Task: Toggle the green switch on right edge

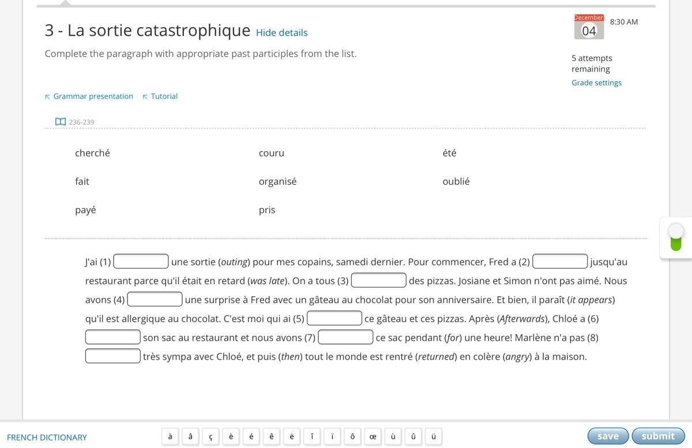Action: click(676, 237)
